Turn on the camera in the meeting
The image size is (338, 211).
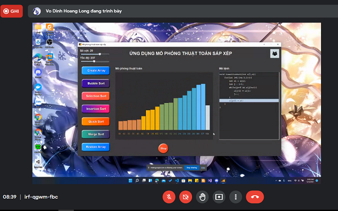[x=185, y=197]
